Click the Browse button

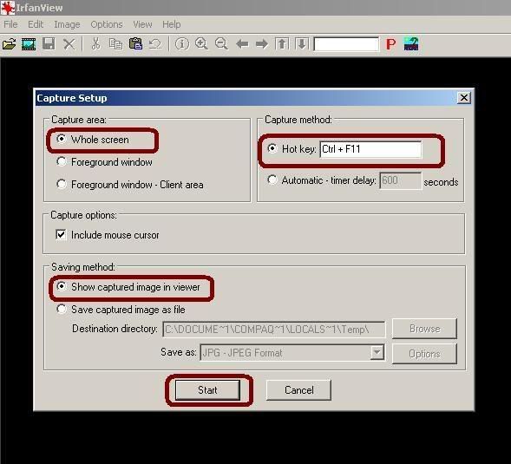point(424,329)
